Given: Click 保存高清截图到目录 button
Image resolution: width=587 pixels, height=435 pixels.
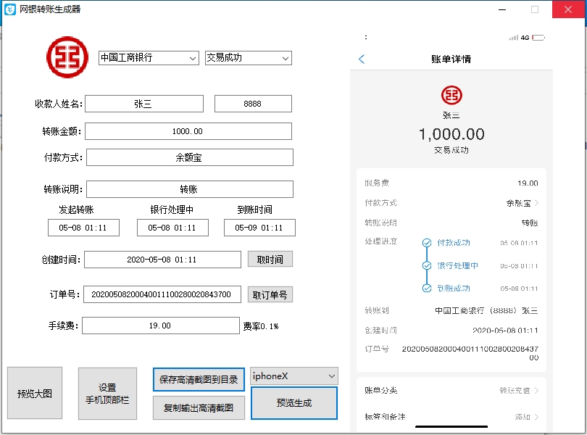Looking at the screenshot, I should (199, 379).
